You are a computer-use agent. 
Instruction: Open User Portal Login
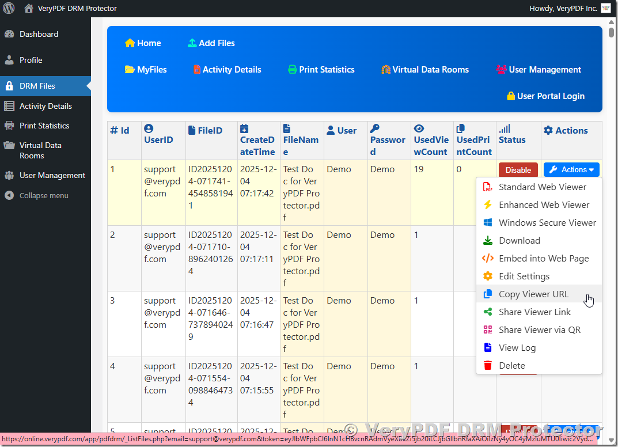click(545, 96)
